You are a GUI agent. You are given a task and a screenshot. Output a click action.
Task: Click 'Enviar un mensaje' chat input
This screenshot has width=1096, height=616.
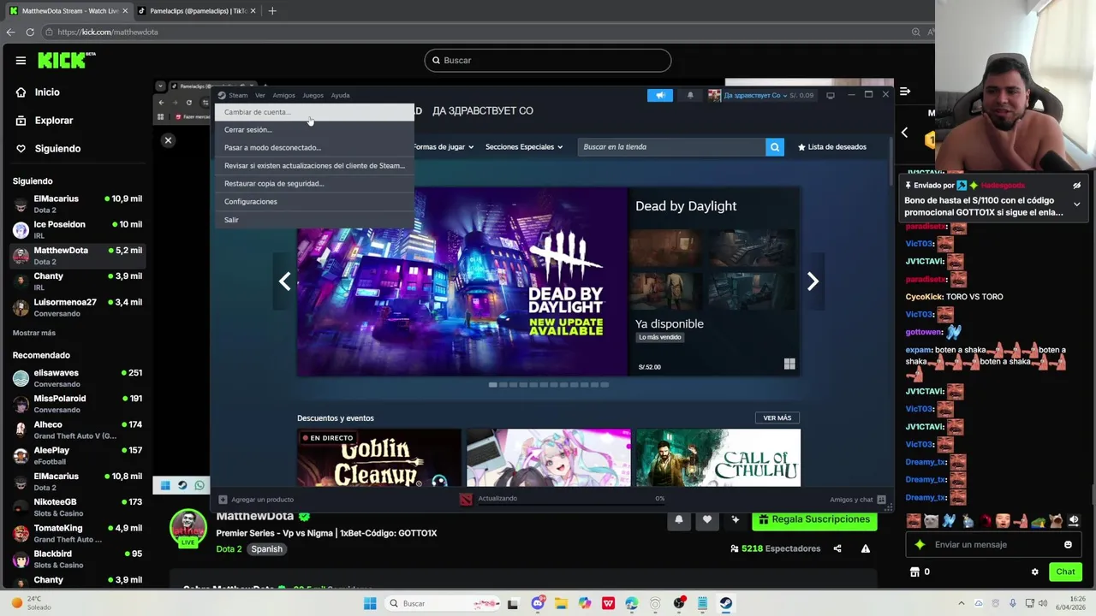click(993, 545)
